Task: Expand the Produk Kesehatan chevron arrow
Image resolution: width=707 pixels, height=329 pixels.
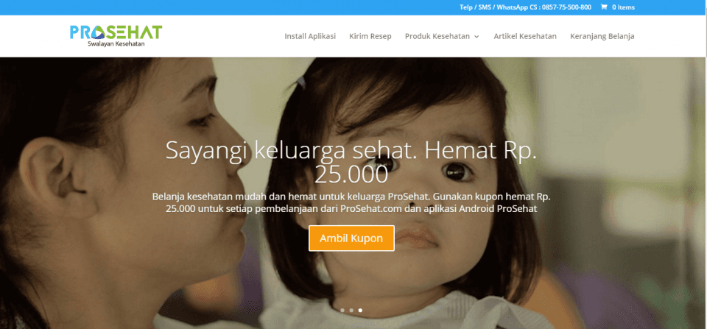Action: coord(476,37)
